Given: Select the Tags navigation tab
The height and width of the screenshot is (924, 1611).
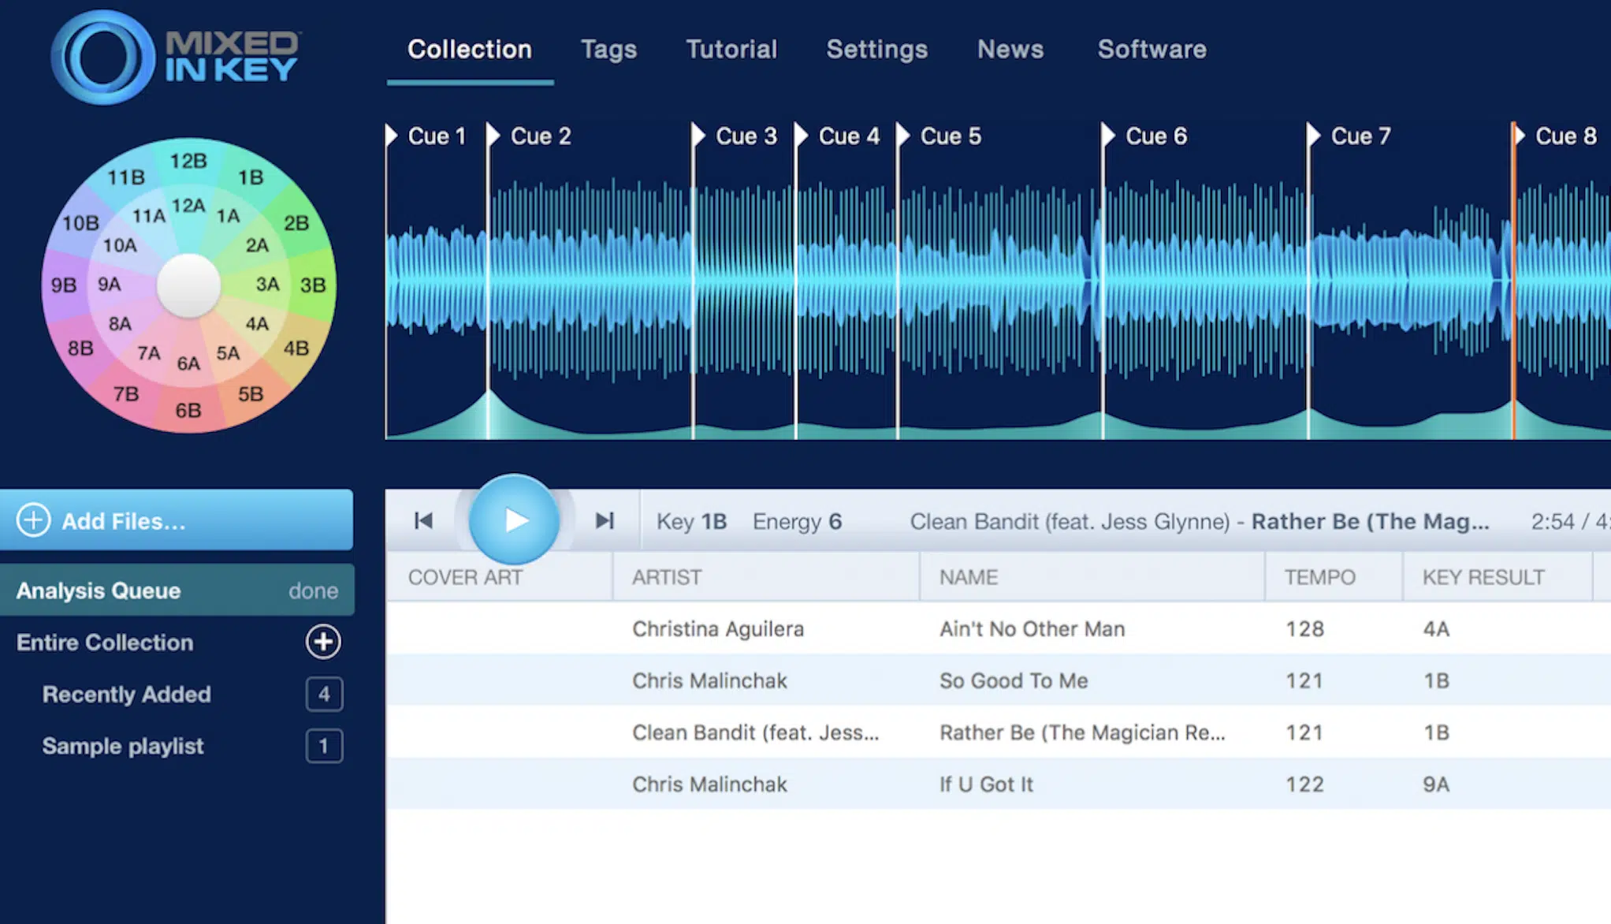Looking at the screenshot, I should click(x=608, y=49).
